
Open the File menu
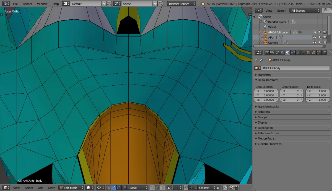pyautogui.click(x=15, y=4)
